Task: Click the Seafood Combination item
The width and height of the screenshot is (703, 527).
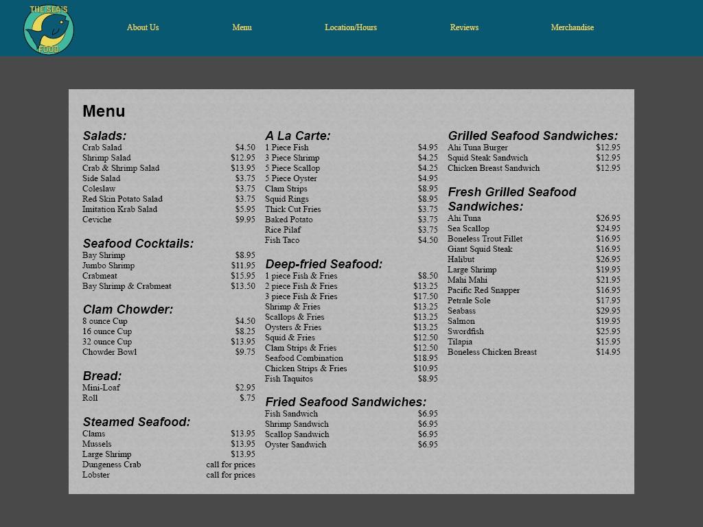Action: click(x=303, y=358)
